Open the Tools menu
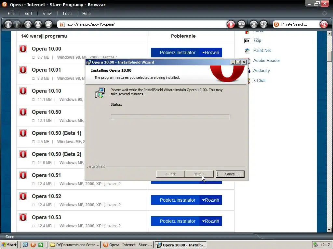Viewport: 333px width, 249px height. click(x=67, y=13)
